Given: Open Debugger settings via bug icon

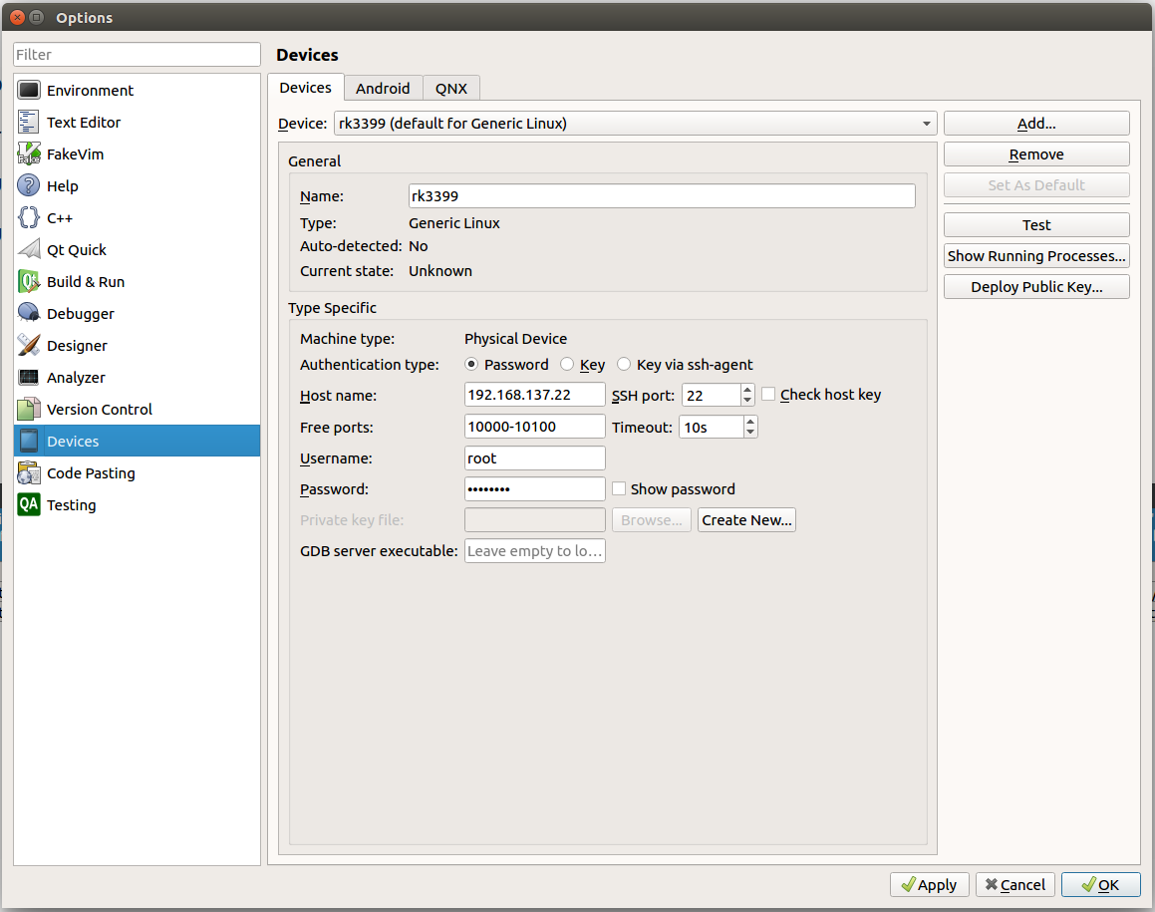Looking at the screenshot, I should click(29, 314).
